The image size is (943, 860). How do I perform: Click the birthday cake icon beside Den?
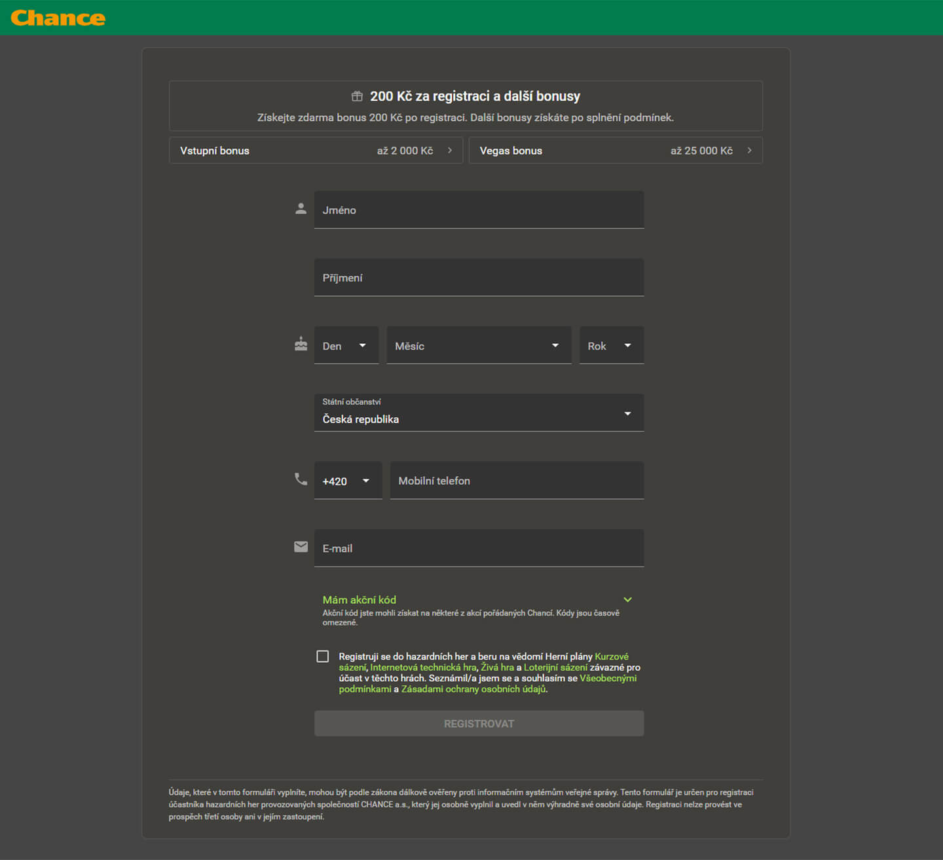point(301,344)
